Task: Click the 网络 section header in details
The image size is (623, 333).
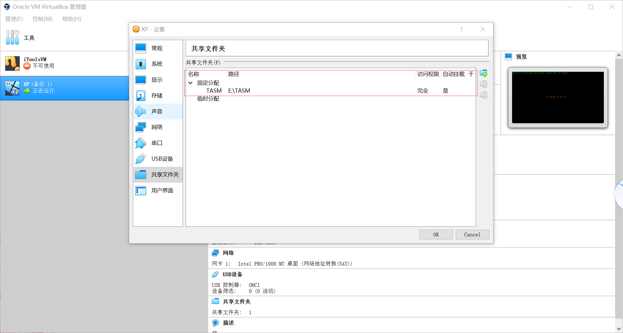Action: pyautogui.click(x=228, y=253)
